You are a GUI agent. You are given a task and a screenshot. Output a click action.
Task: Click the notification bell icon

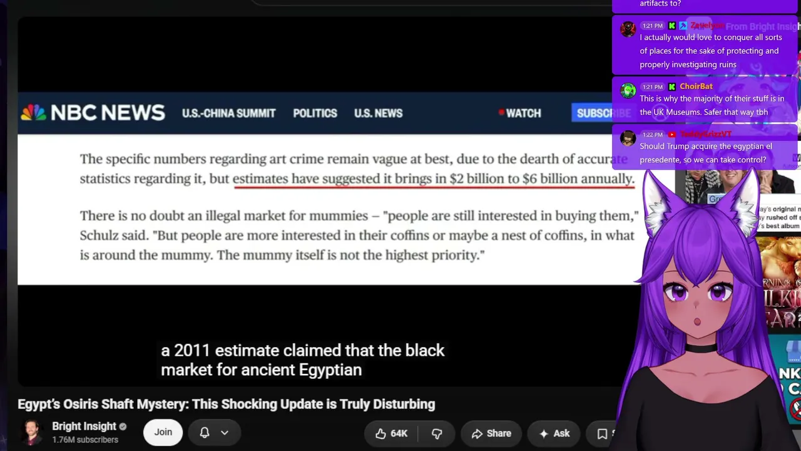pyautogui.click(x=205, y=432)
